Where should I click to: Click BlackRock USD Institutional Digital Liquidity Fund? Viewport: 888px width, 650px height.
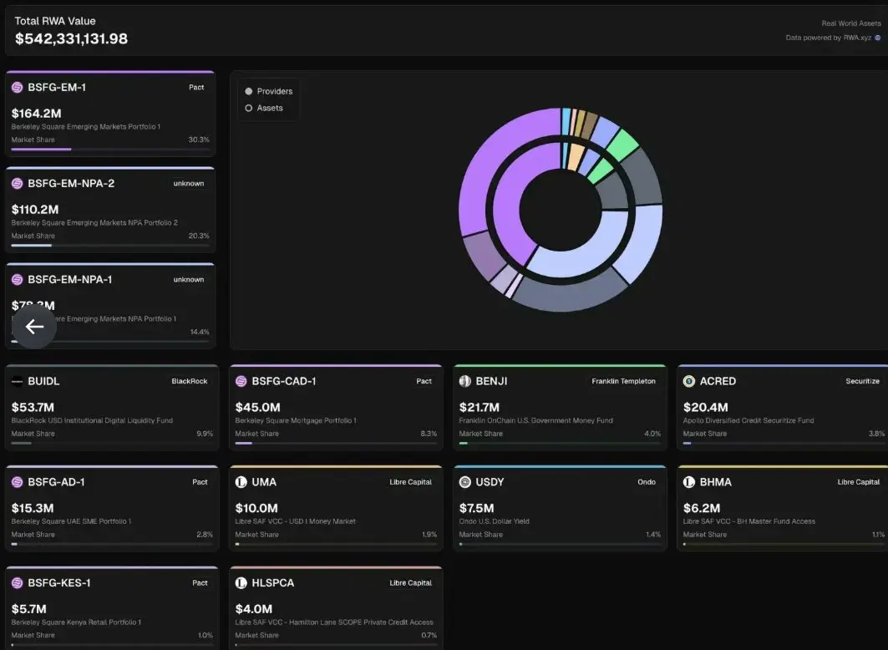pyautogui.click(x=92, y=421)
